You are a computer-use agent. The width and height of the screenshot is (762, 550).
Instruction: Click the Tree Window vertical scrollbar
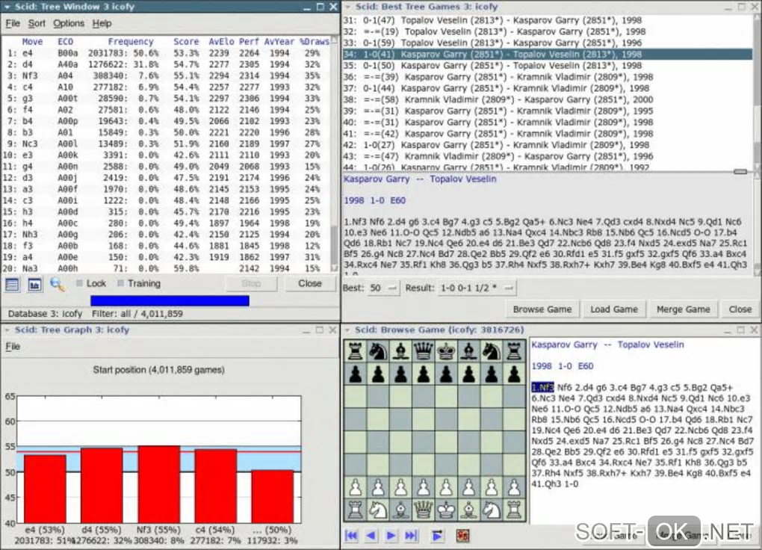[335, 154]
